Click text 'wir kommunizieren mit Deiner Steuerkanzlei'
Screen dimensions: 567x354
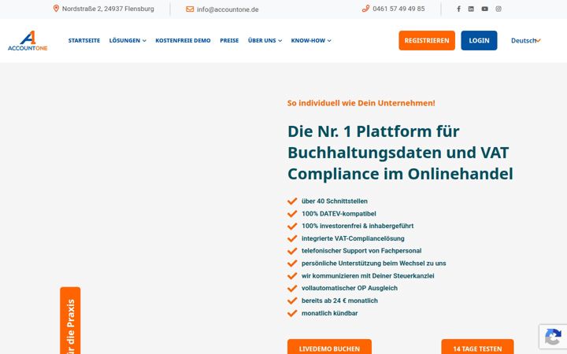tap(368, 276)
